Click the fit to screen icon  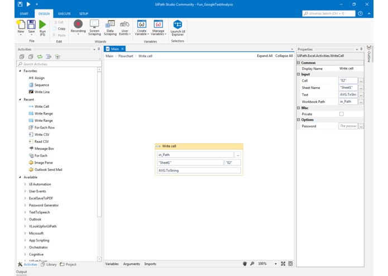(283, 264)
